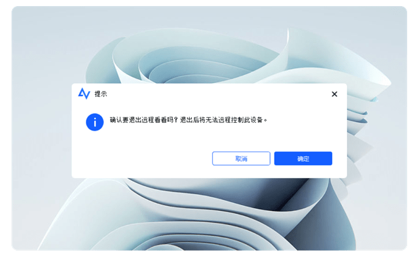Close the 提示 dialog with the X
Image resolution: width=412 pixels, height=256 pixels.
pyautogui.click(x=334, y=94)
